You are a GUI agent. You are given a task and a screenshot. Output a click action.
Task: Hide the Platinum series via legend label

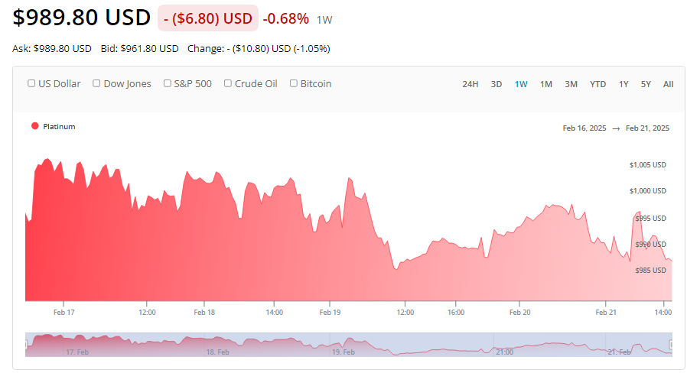pos(59,127)
